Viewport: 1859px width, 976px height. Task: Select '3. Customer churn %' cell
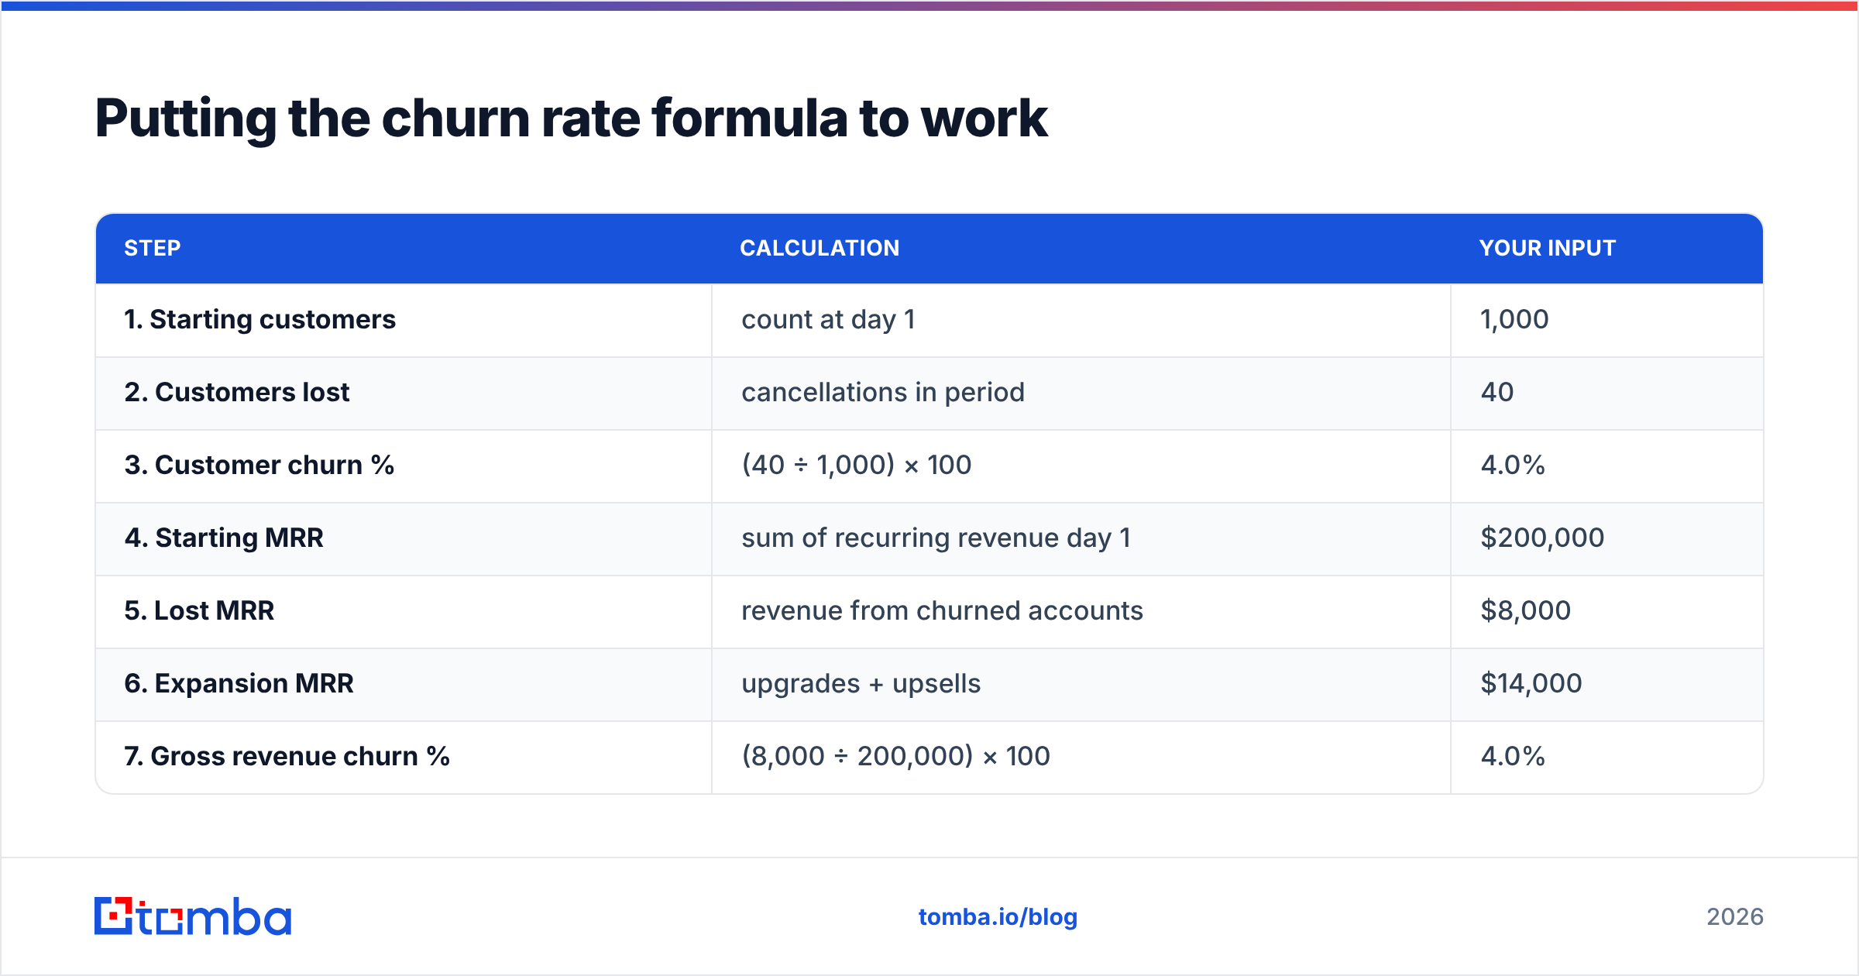[404, 466]
